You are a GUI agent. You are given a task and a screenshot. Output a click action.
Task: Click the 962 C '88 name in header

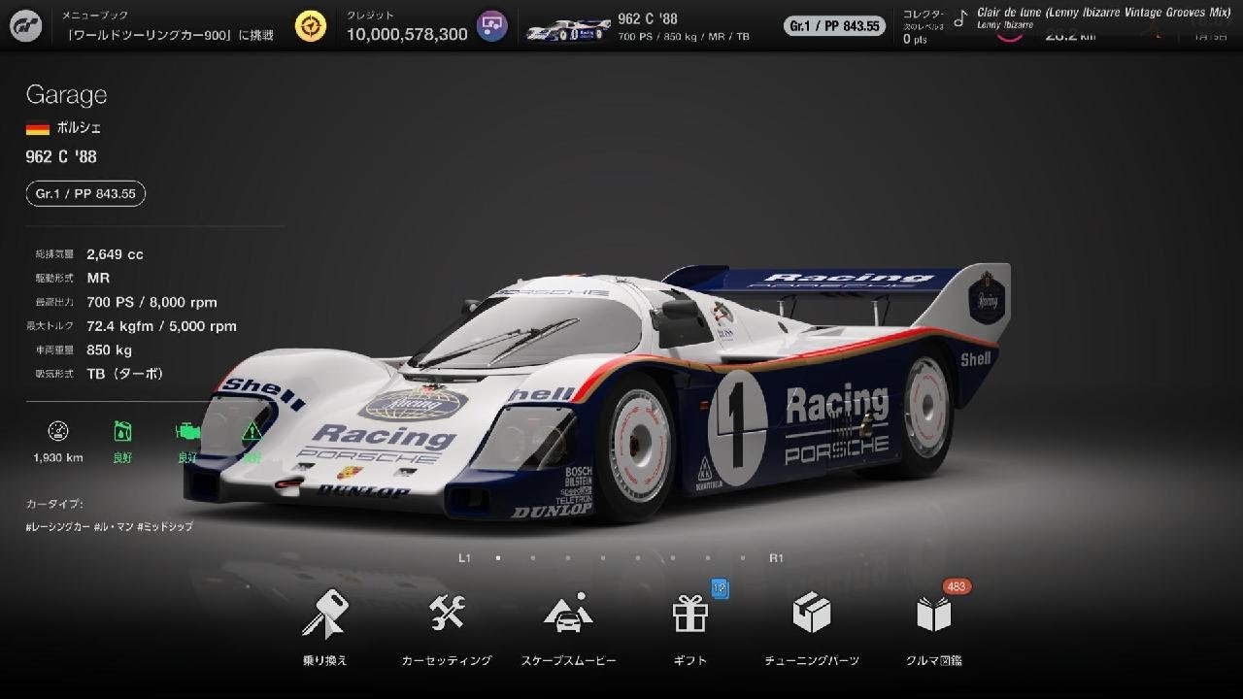(x=647, y=18)
